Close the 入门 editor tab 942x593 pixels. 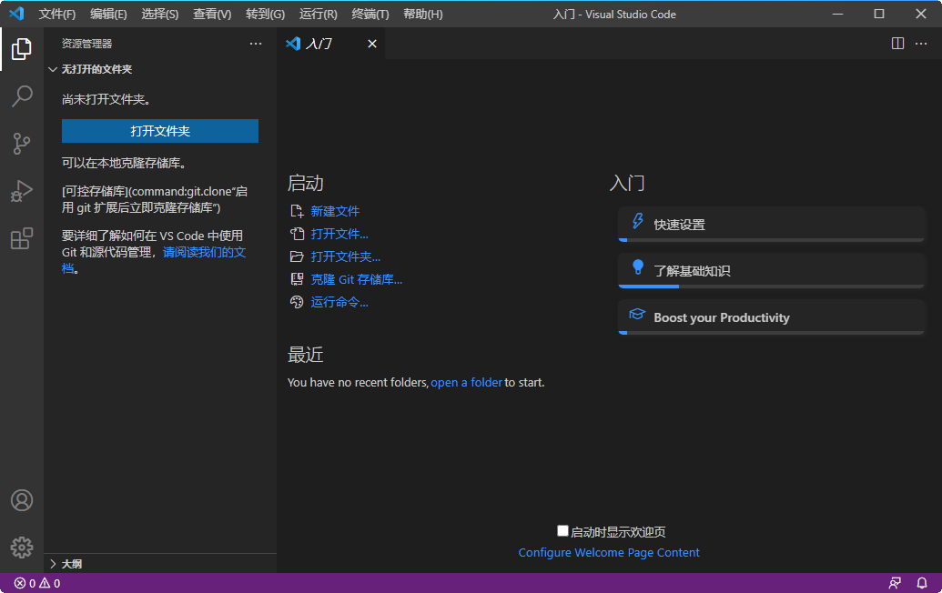pyautogui.click(x=371, y=44)
